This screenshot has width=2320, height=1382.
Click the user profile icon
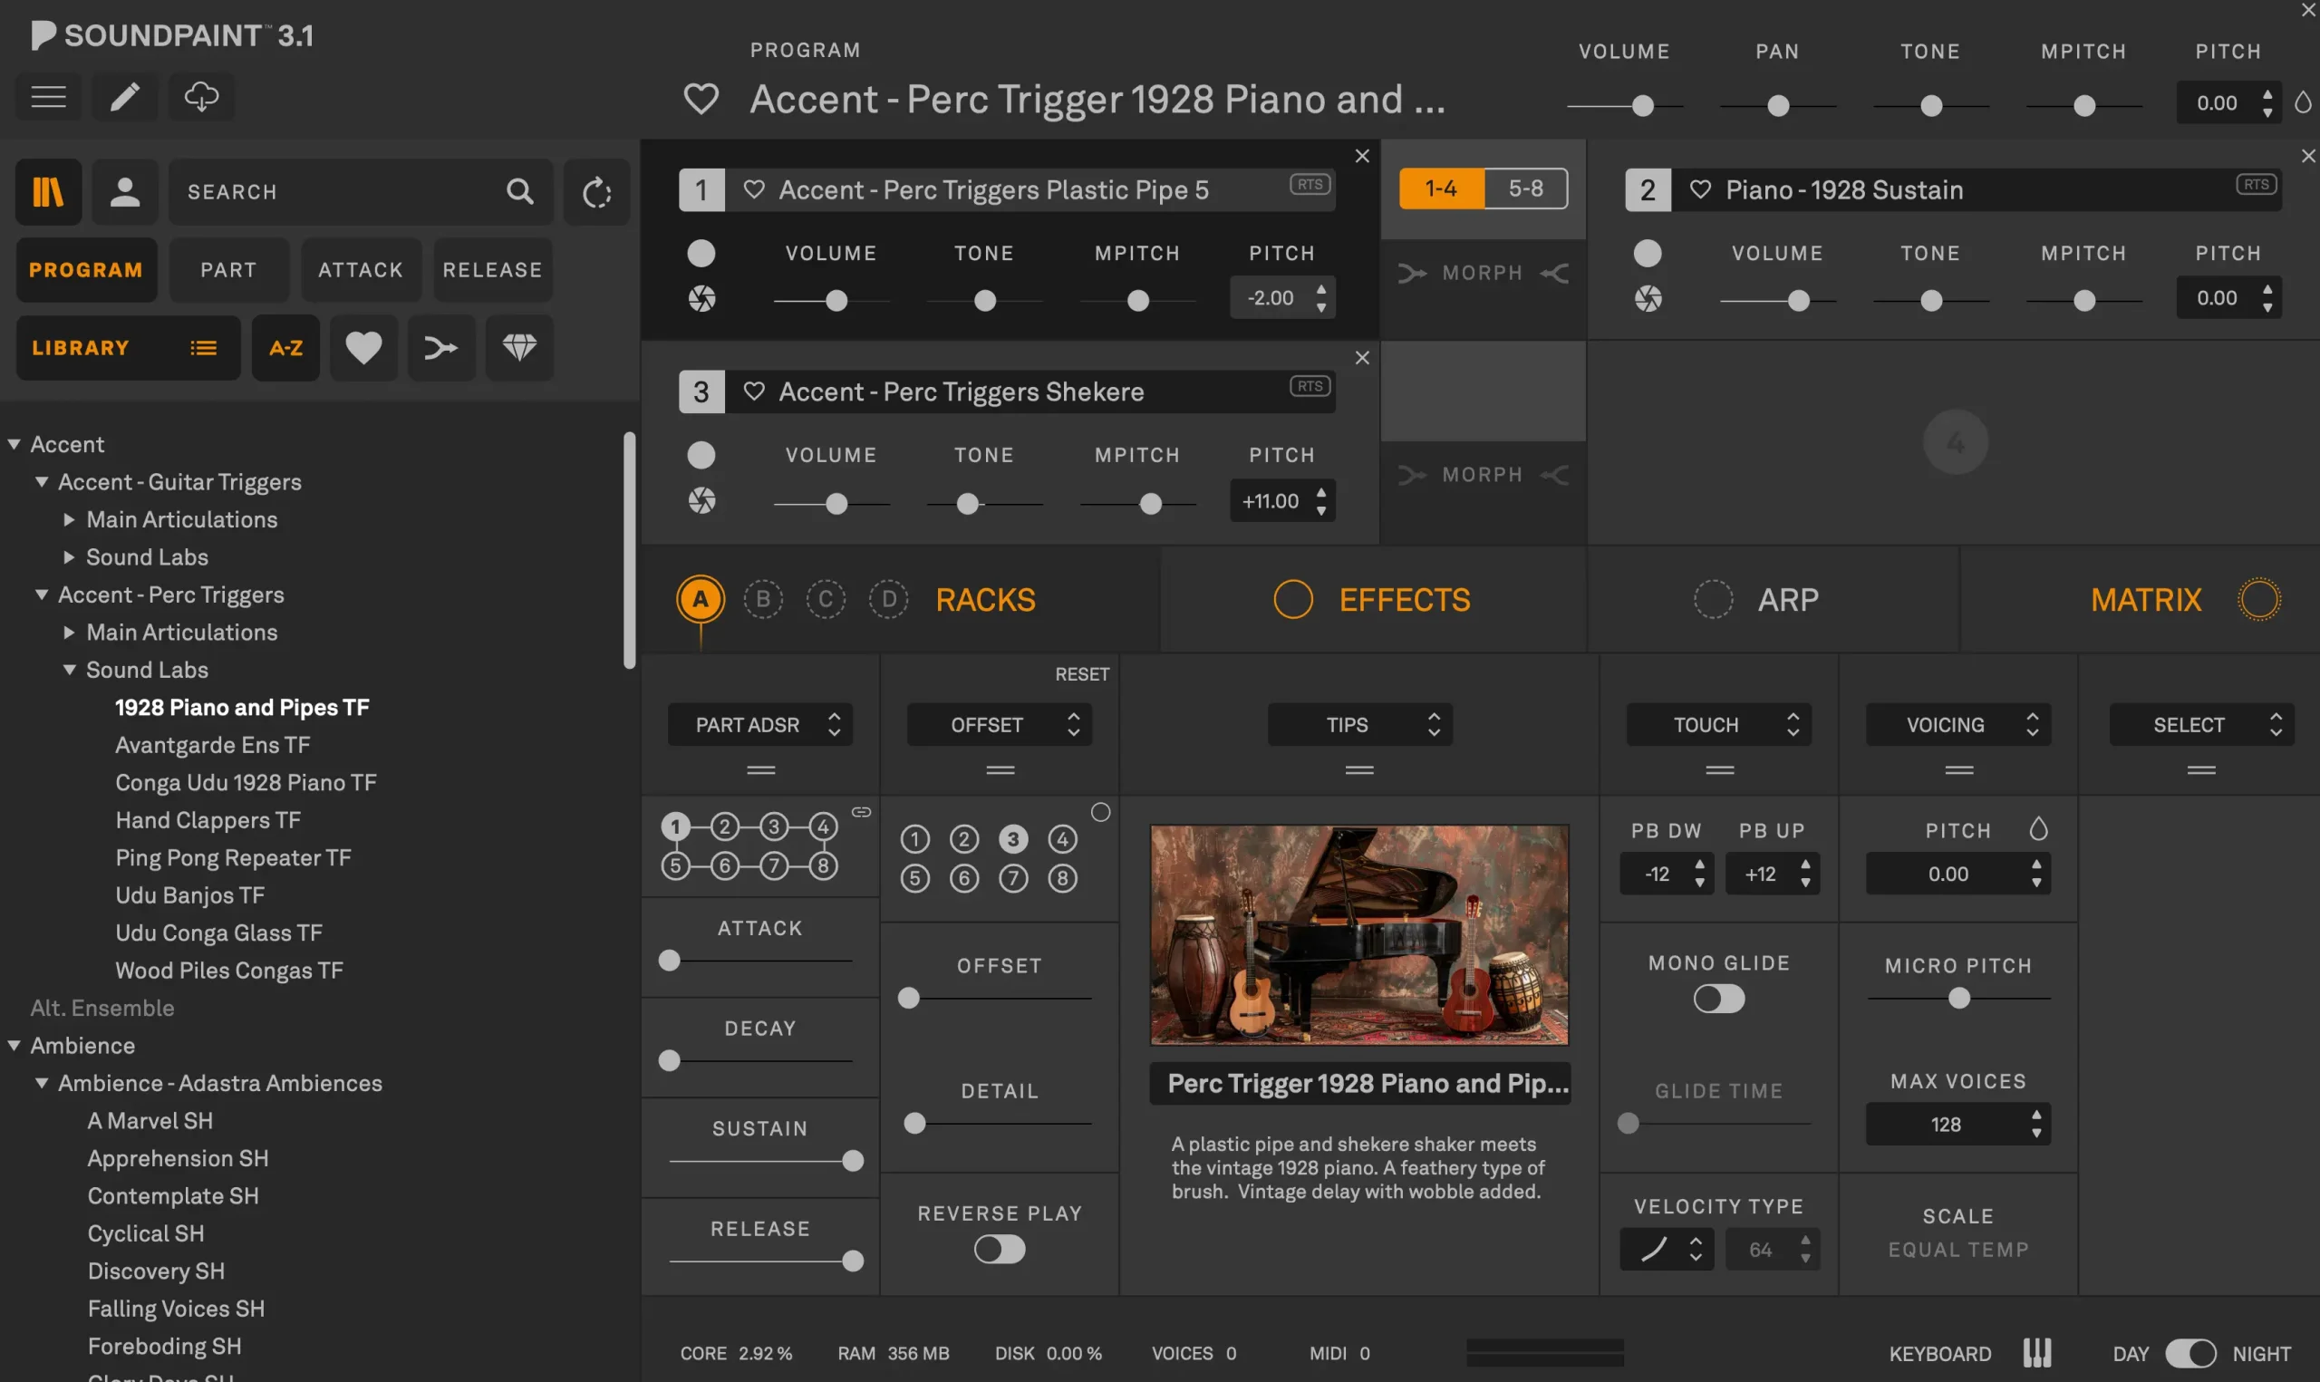[x=125, y=192]
